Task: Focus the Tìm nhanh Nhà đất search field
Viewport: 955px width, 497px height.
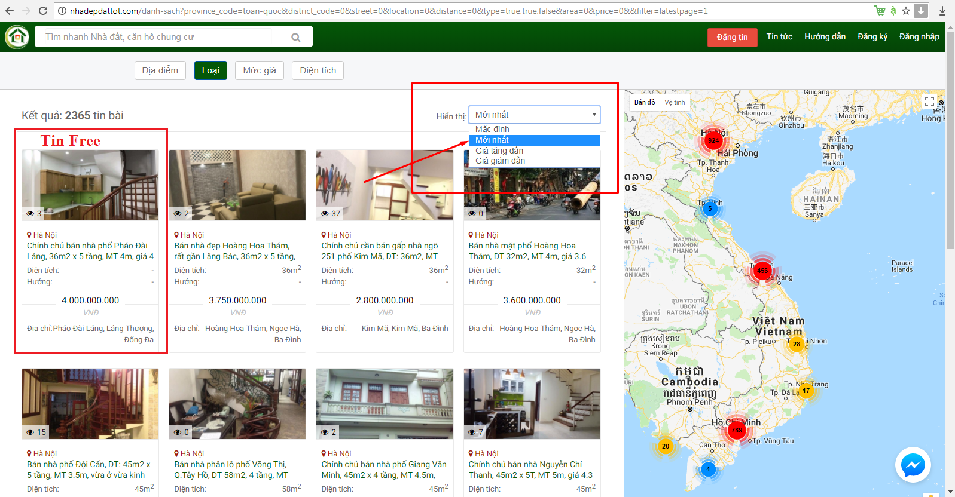Action: (x=158, y=37)
